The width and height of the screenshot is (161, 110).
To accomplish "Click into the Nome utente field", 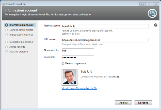I will click(x=78, y=51).
